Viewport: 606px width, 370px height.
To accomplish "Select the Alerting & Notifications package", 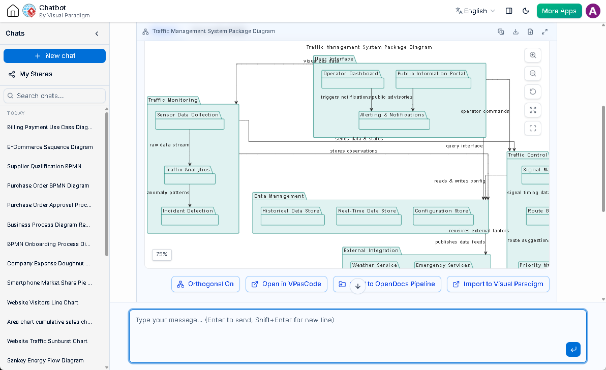I will (x=394, y=120).
